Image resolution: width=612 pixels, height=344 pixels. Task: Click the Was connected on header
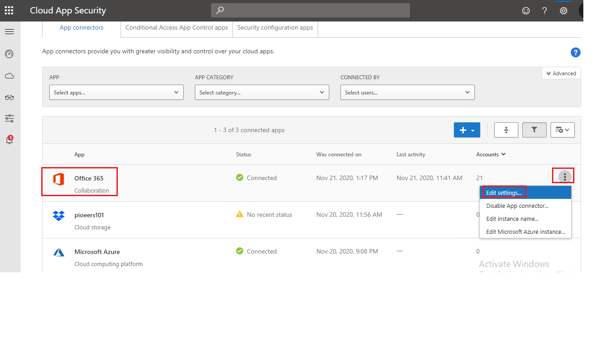click(339, 155)
